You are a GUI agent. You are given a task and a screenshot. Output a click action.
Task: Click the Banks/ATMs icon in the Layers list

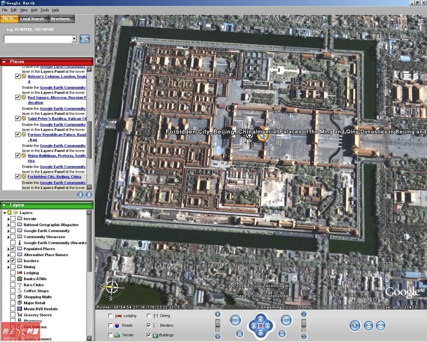tap(20, 279)
